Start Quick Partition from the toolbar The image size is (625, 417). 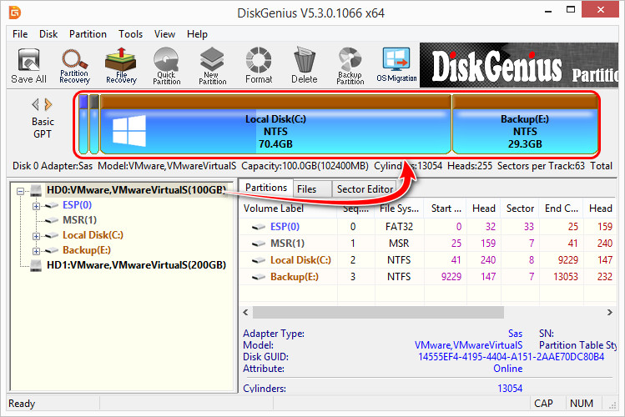click(167, 66)
